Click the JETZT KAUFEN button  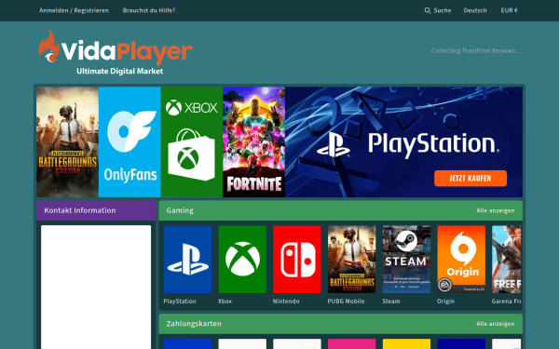pos(470,178)
